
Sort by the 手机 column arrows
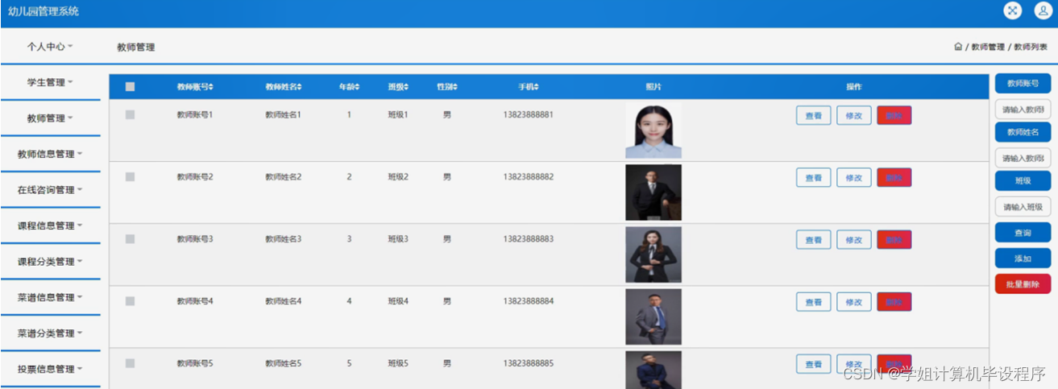pos(536,87)
